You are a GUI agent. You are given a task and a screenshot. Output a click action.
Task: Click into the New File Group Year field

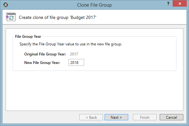pos(76,62)
